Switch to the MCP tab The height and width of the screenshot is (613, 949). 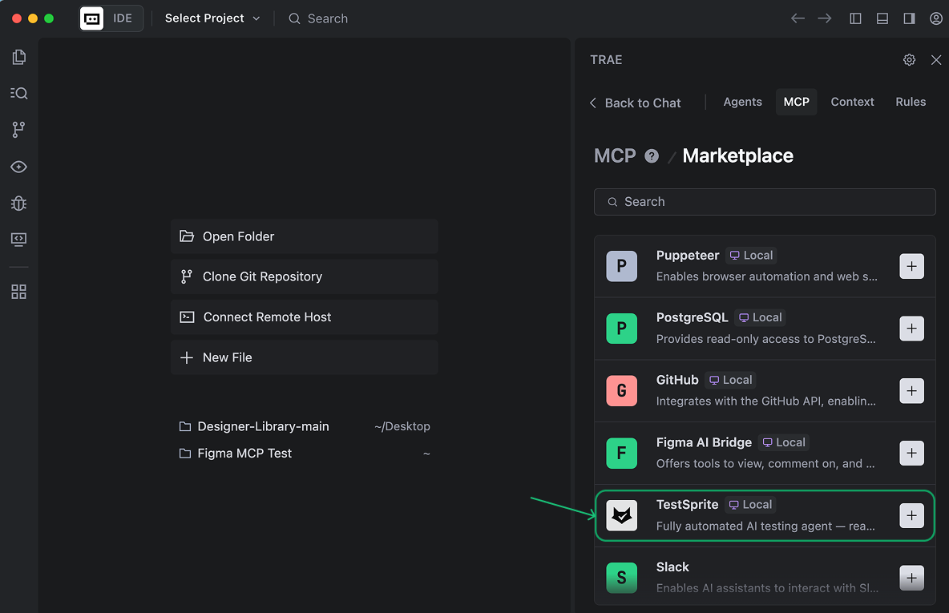[797, 102]
